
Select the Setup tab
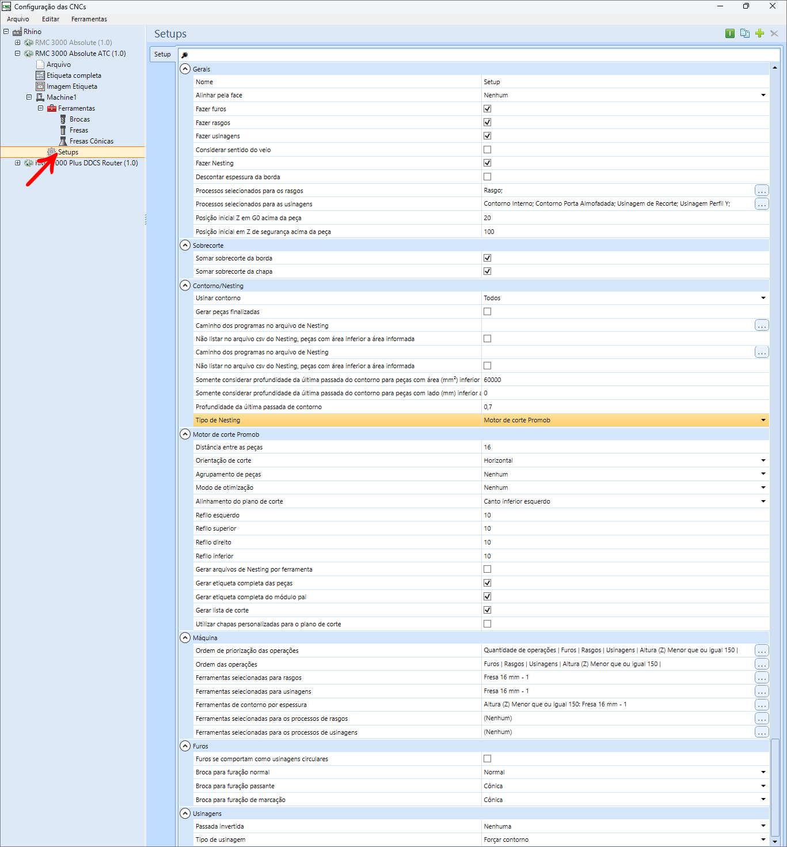pos(162,54)
